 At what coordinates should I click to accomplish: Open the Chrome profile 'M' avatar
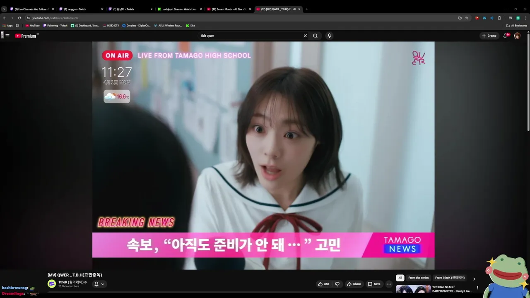pos(518,18)
